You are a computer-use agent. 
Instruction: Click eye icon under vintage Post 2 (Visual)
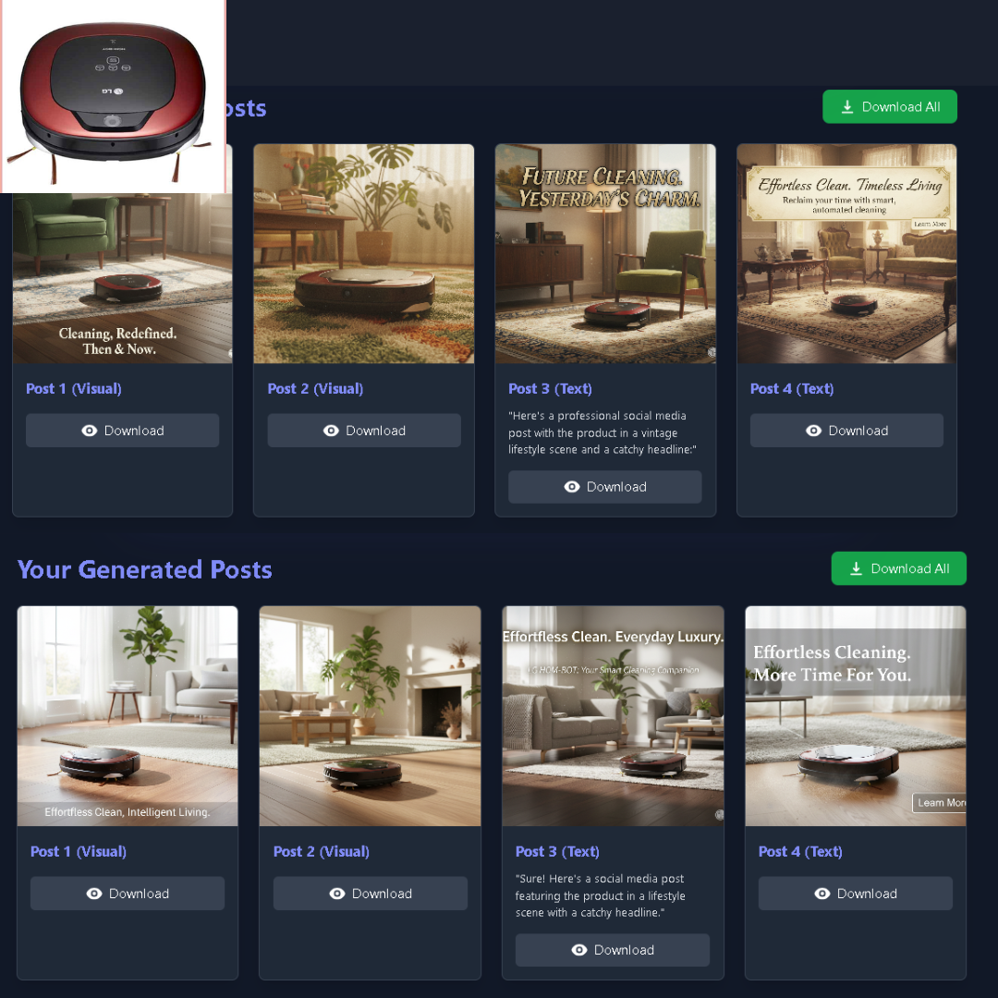331,431
